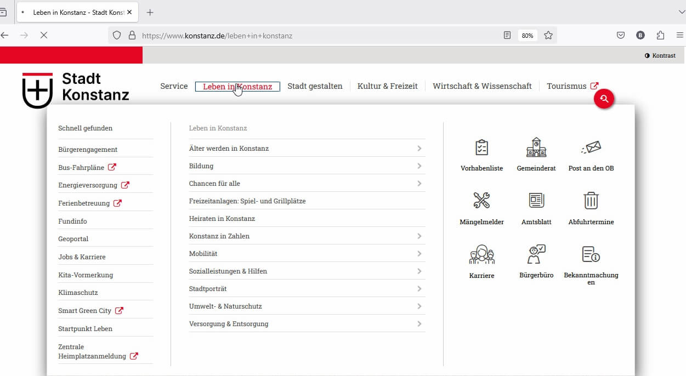Open the list all tabs dropdown
This screenshot has width=686, height=376.
point(682,12)
